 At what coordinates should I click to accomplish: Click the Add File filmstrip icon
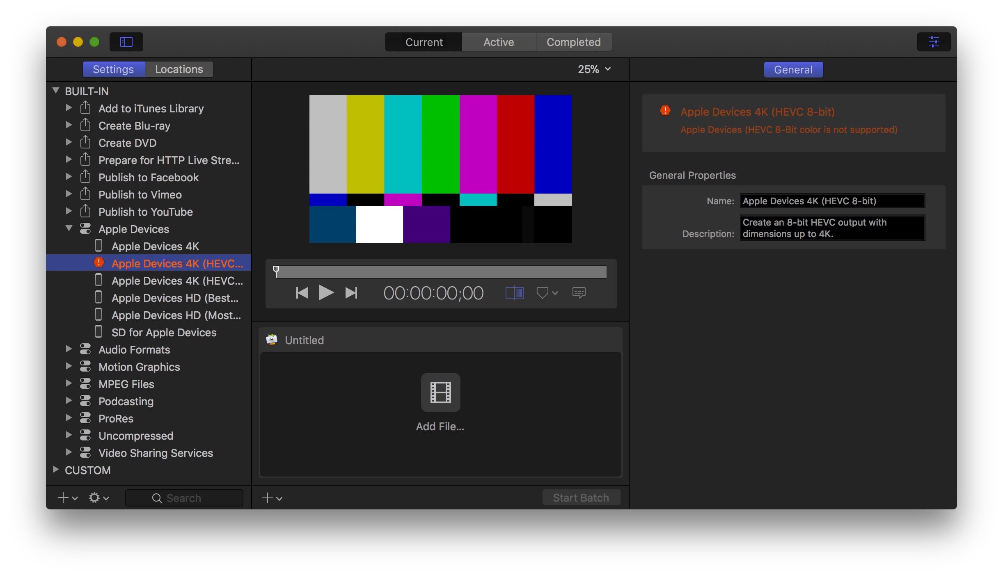point(440,392)
